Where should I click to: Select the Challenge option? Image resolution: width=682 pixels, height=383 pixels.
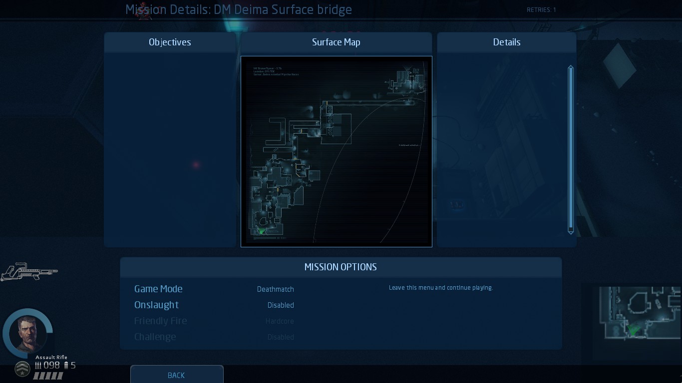(155, 337)
